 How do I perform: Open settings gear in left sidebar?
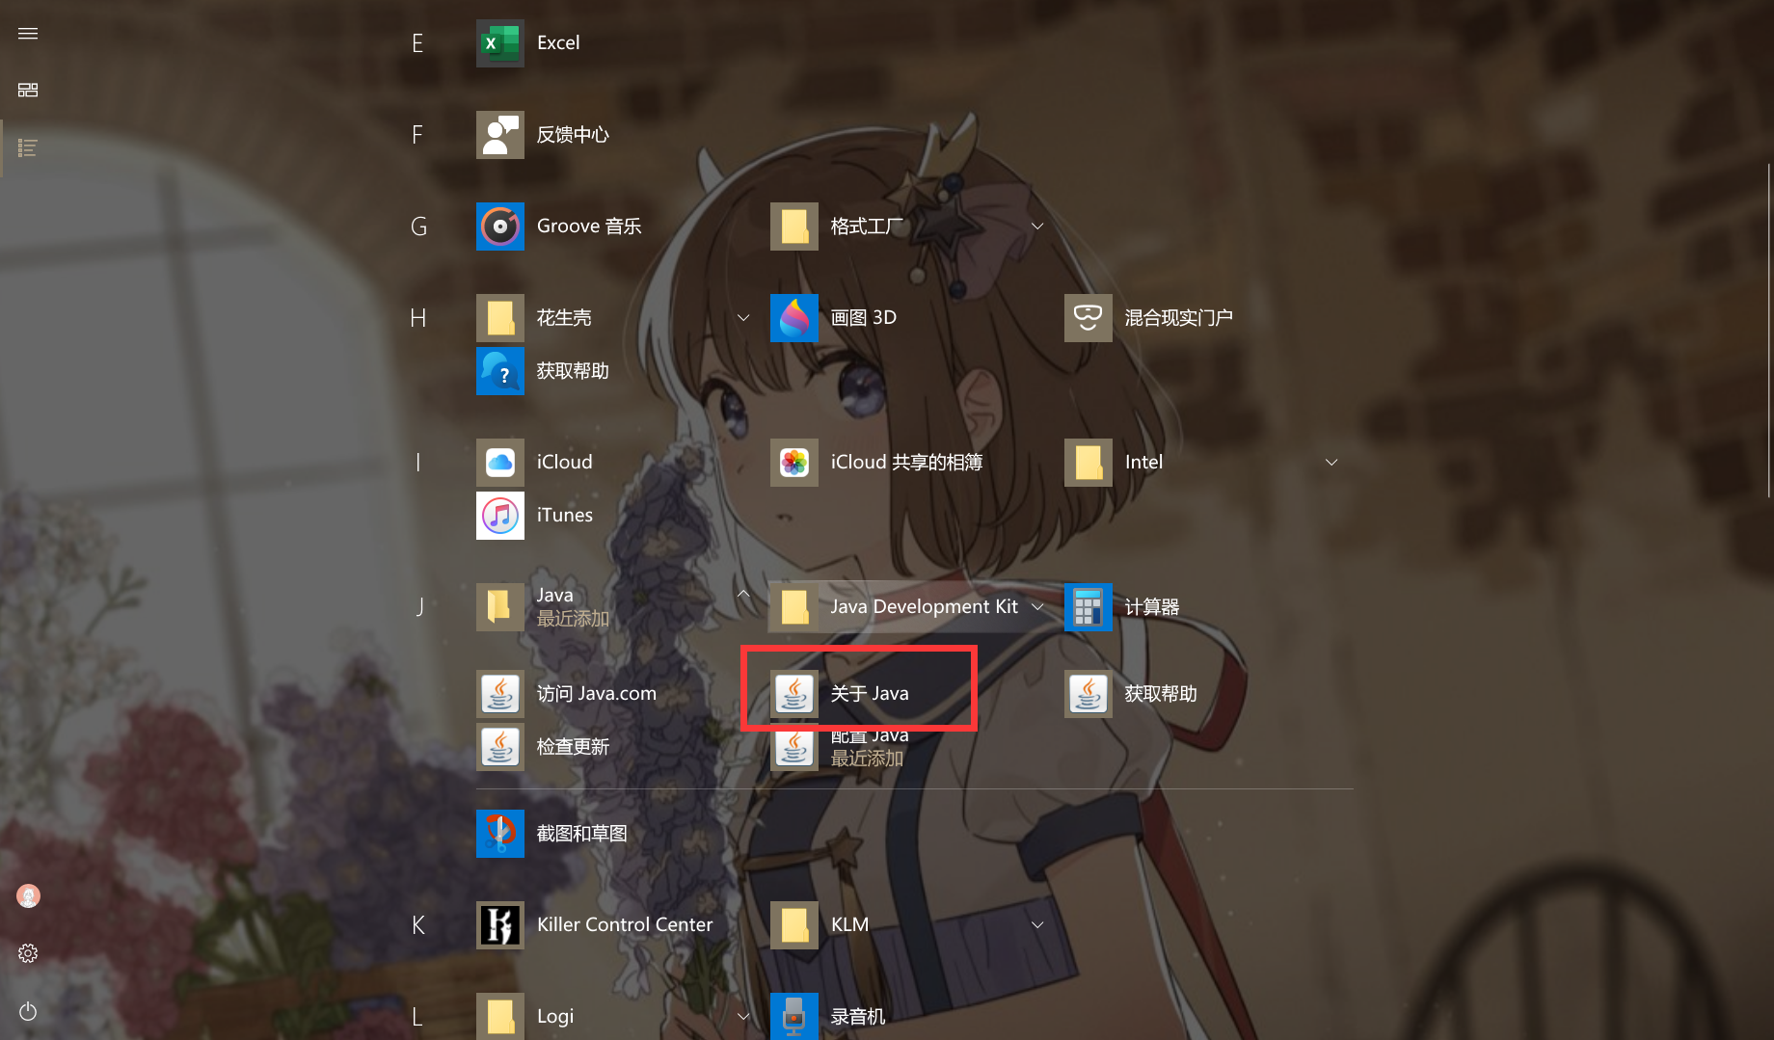click(x=28, y=953)
